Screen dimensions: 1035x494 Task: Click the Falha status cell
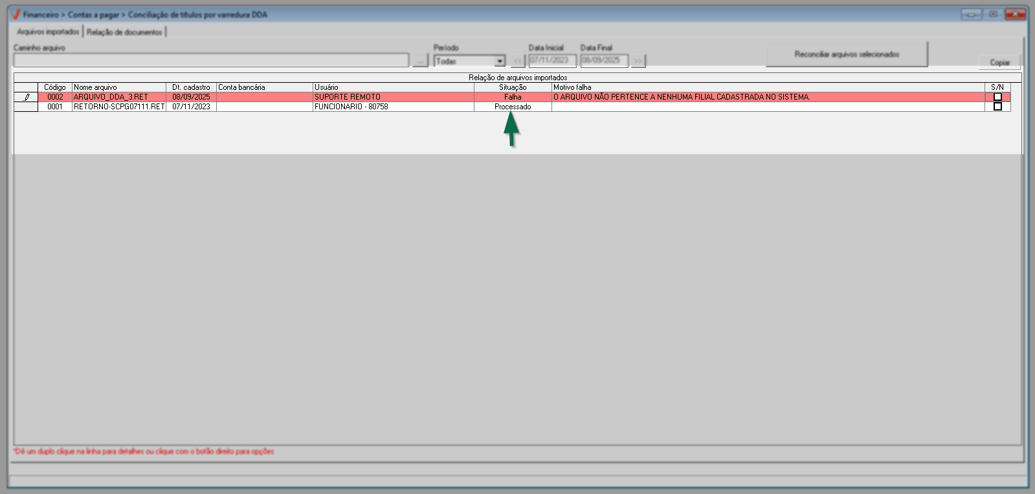[x=513, y=97]
